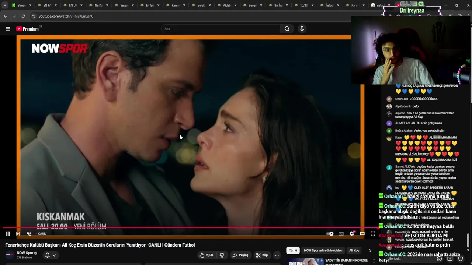
Task: Select the 'Tümü' filter chip
Action: (x=293, y=250)
